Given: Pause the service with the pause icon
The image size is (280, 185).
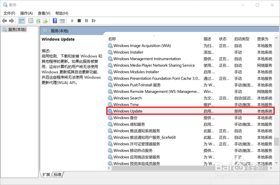Looking at the screenshot, I should point(87,21).
